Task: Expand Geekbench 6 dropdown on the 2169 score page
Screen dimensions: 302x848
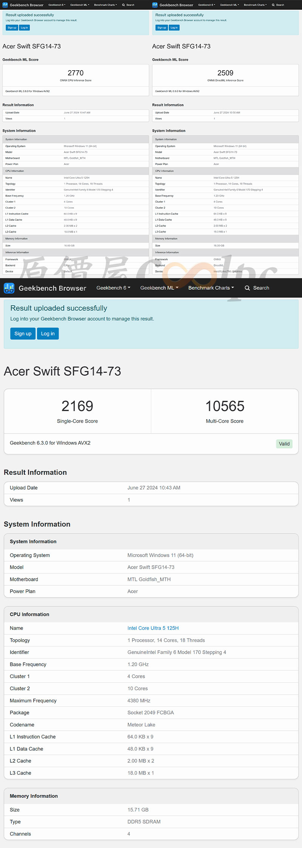Action: click(113, 288)
